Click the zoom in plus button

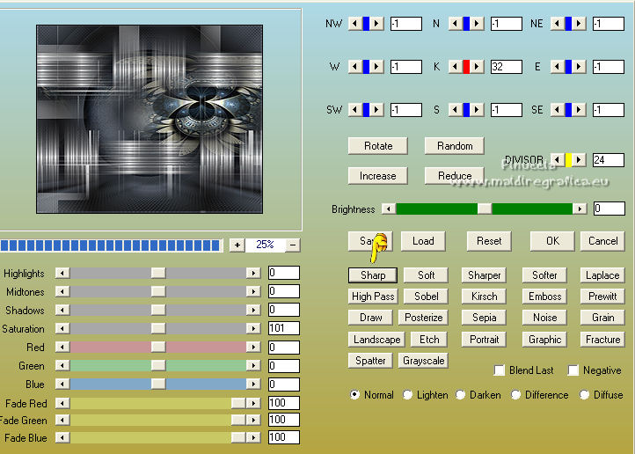click(x=237, y=245)
